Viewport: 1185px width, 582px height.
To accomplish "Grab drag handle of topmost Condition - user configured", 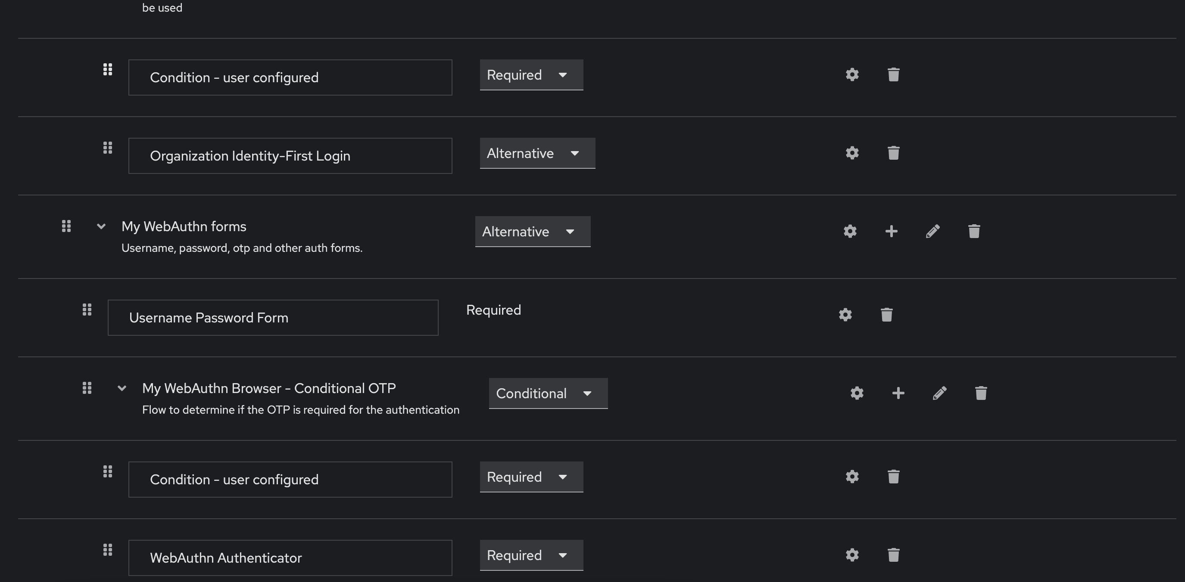I will (108, 69).
